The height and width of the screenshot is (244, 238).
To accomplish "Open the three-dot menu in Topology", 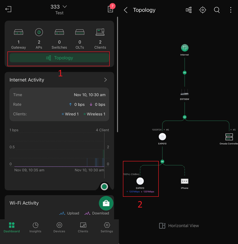I will click(231, 10).
